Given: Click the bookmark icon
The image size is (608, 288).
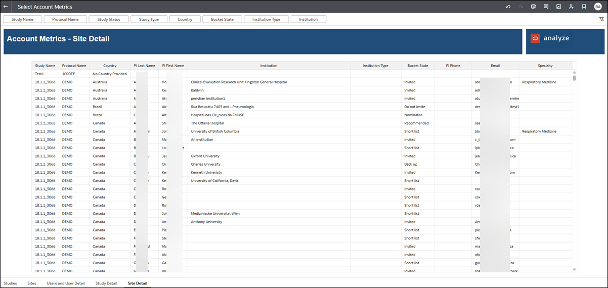Looking at the screenshot, I should click(584, 7).
